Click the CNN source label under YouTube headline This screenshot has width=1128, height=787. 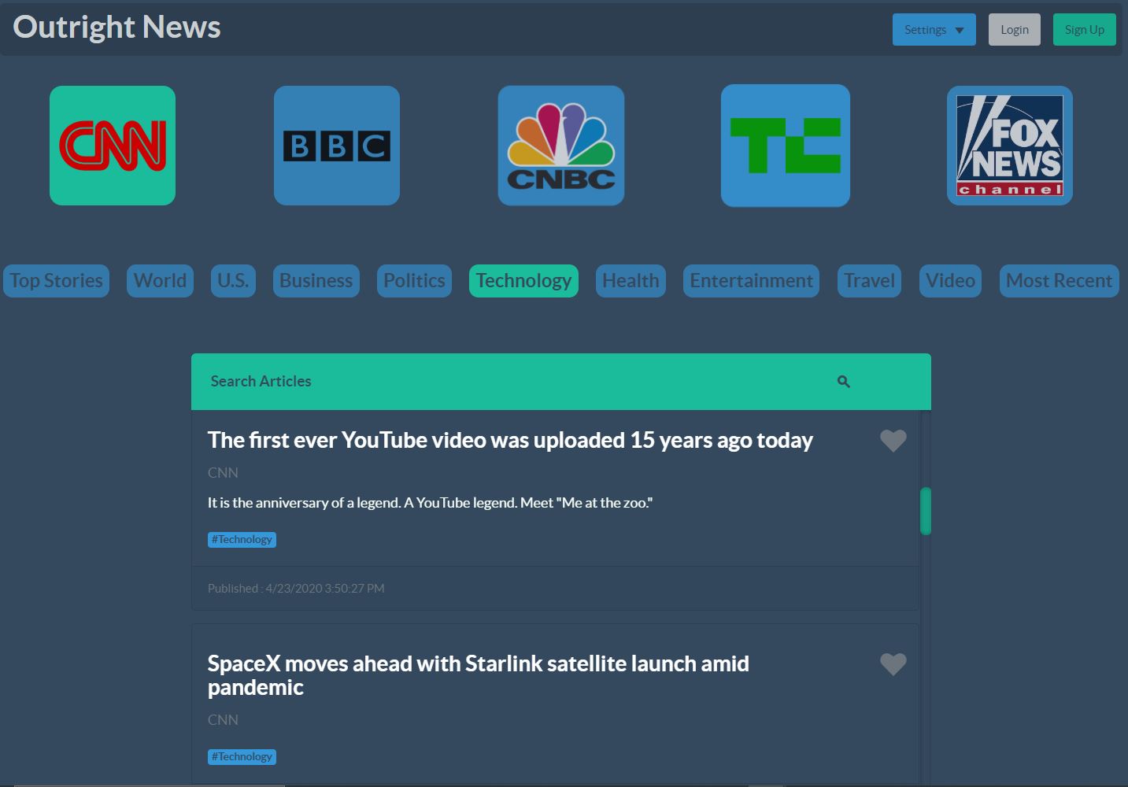(x=223, y=473)
